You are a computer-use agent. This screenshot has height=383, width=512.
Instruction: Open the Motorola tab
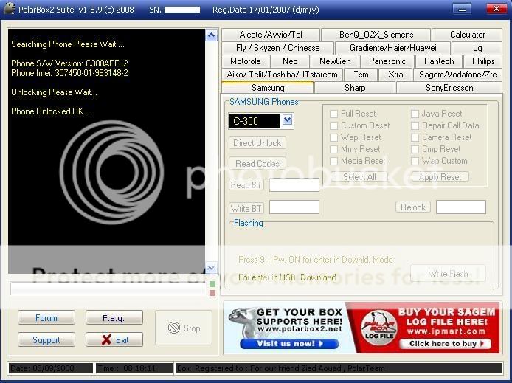pos(245,61)
